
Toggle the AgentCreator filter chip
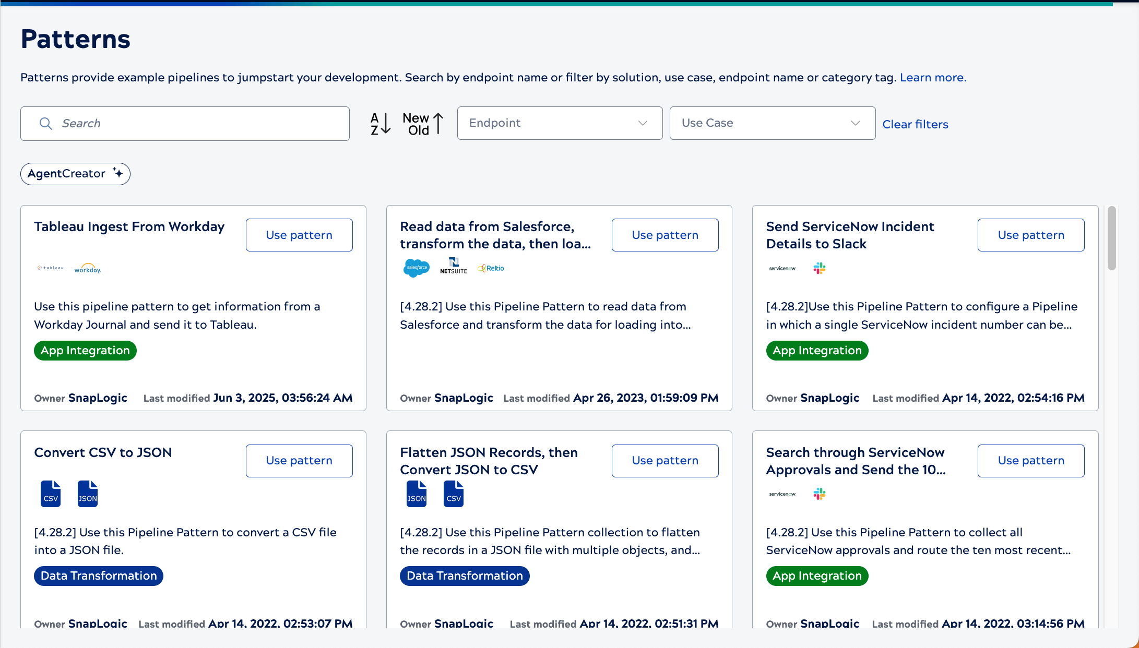[75, 174]
